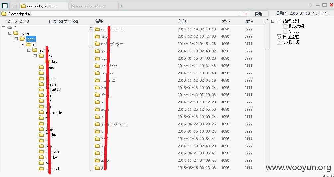Screen dimensions: 334x177
Task: Click the time 2014-11-19 02:43:18
Action: pos(197,29)
